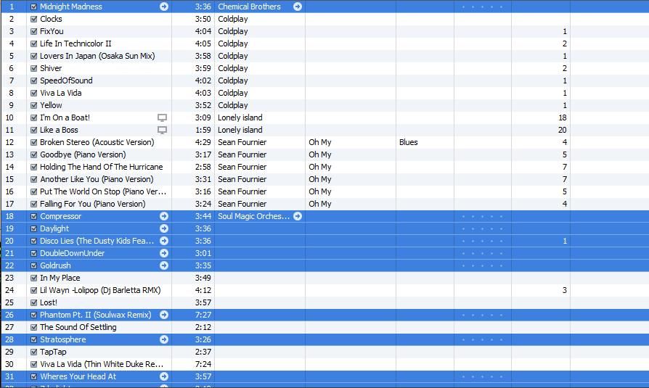Select the track 'Lost!'
The width and height of the screenshot is (649, 388).
click(x=49, y=303)
